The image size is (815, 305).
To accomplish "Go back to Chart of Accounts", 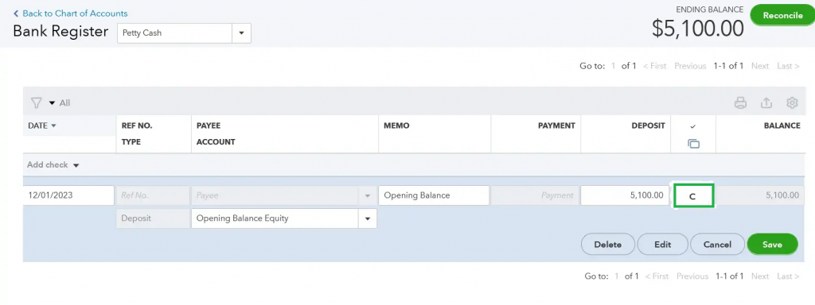I will click(x=75, y=14).
